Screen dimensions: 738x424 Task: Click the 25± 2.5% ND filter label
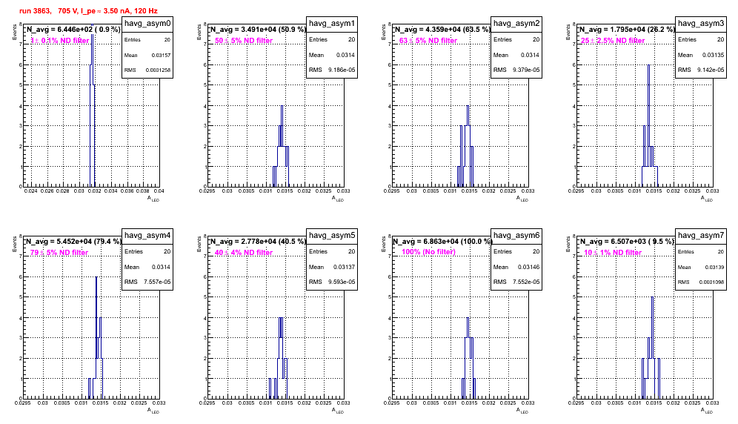click(613, 41)
